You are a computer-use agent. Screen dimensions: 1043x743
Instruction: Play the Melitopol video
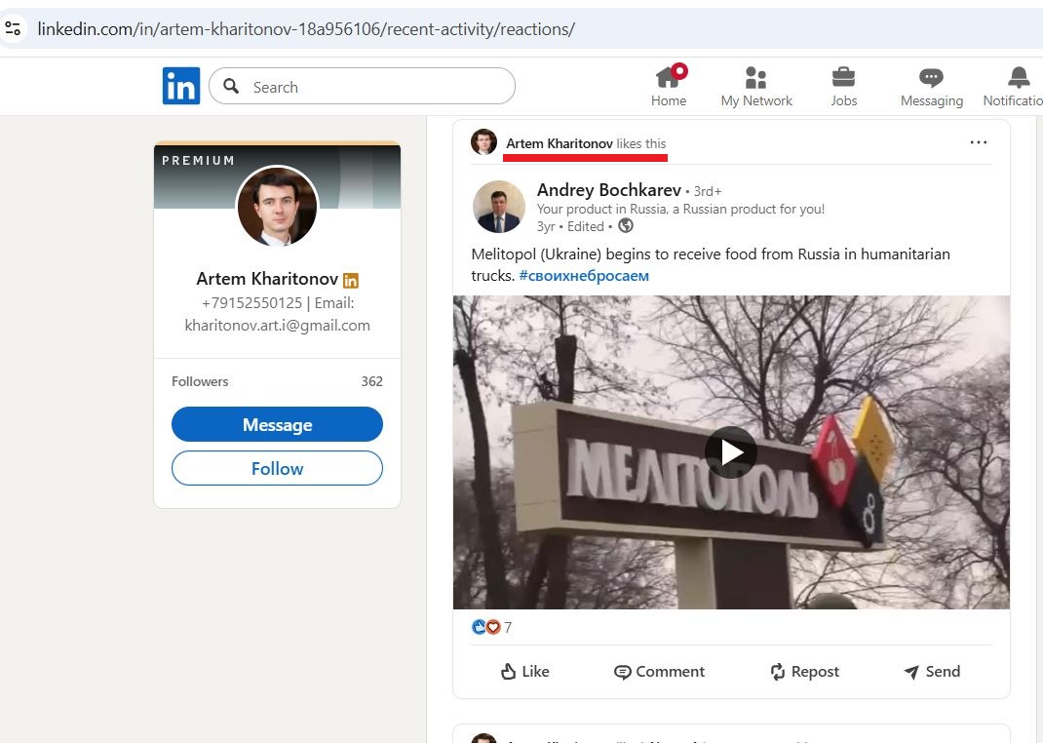click(x=731, y=452)
